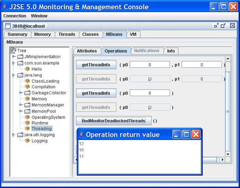Click the horizontal scrollbar right arrow
Viewport: 240px width, 188px height.
pyautogui.click(x=223, y=160)
